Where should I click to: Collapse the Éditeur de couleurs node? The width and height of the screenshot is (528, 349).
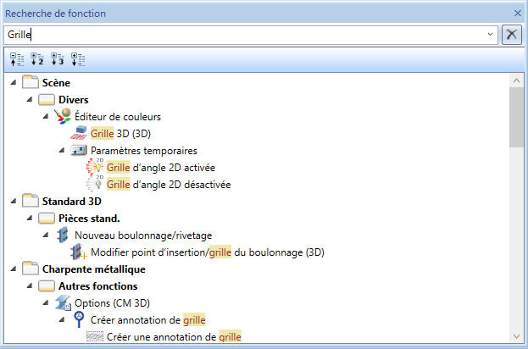point(46,116)
